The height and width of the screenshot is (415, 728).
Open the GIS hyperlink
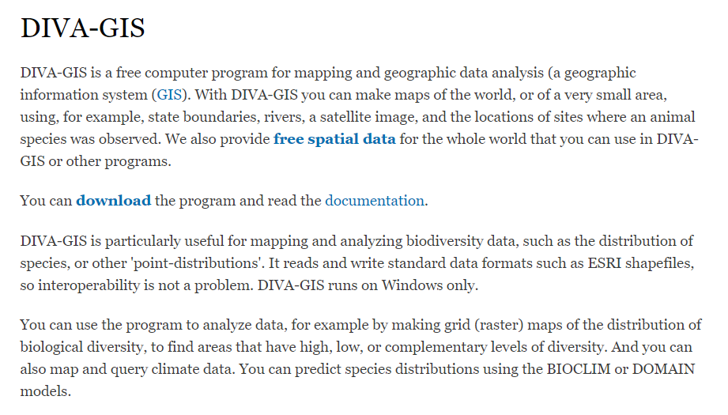(x=169, y=95)
